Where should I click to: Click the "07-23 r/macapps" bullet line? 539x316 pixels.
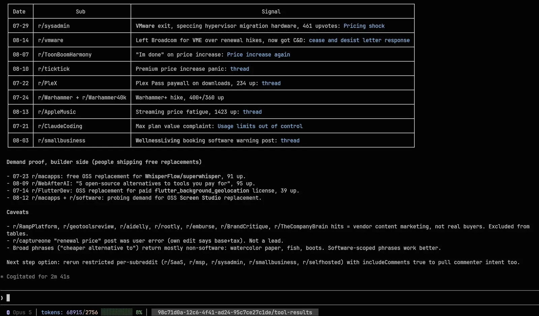coord(126,177)
